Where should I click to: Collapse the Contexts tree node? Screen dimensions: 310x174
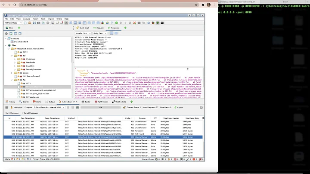tap(6, 39)
